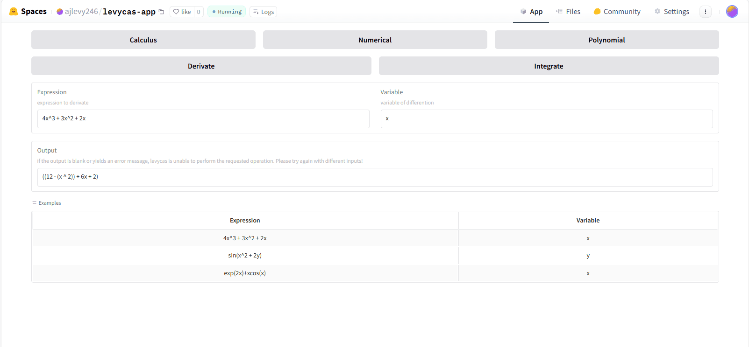The width and height of the screenshot is (749, 347).
Task: Open the Logs panel
Action: 264,12
